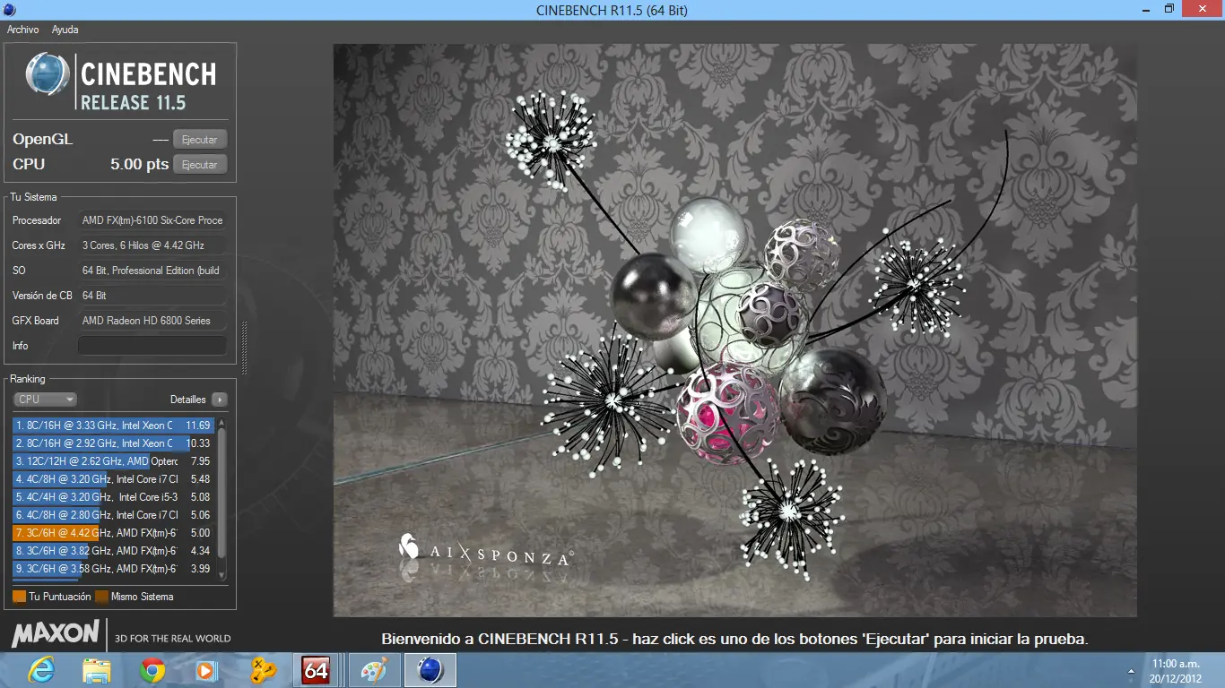Switch to Paint in the taskbar
Viewport: 1225px width, 688px height.
(374, 670)
